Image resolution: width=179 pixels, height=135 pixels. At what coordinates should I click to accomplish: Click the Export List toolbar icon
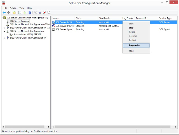click(24, 13)
